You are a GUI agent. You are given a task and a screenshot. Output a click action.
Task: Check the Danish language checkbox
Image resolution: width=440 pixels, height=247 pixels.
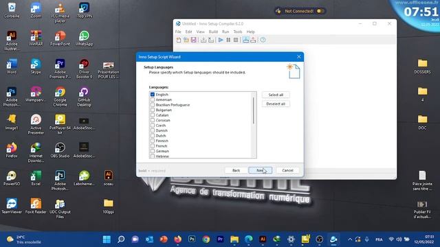(x=153, y=130)
